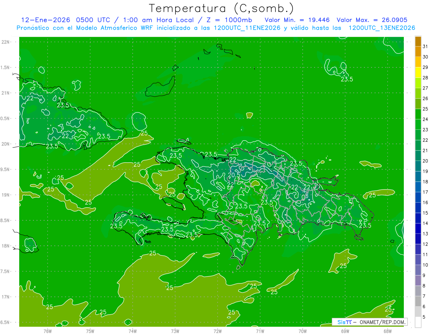
Task: Click the longitude label '74W'
Action: tap(133, 331)
